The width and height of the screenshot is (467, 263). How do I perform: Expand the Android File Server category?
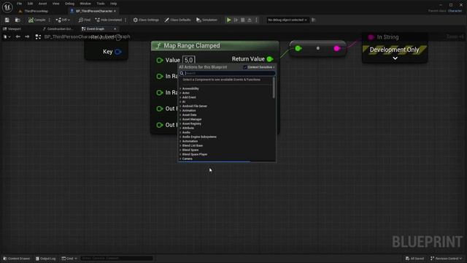(x=180, y=106)
